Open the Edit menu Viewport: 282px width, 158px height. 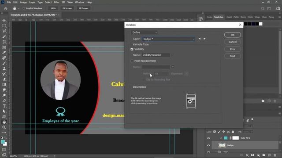(15, 2)
